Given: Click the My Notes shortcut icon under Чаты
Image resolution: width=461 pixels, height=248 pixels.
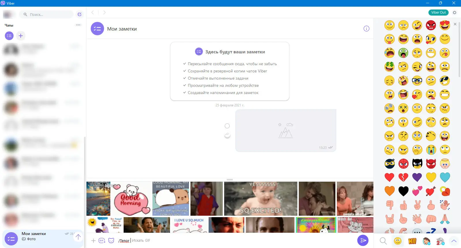Looking at the screenshot, I should [9, 36].
